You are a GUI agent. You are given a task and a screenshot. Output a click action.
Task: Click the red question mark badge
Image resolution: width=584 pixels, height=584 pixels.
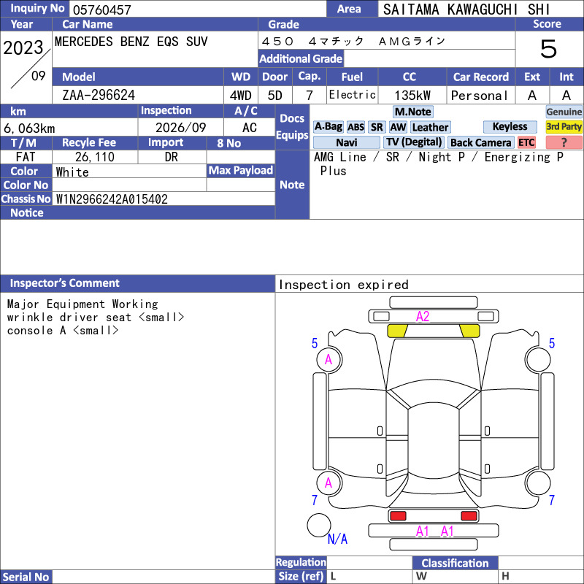tap(564, 142)
